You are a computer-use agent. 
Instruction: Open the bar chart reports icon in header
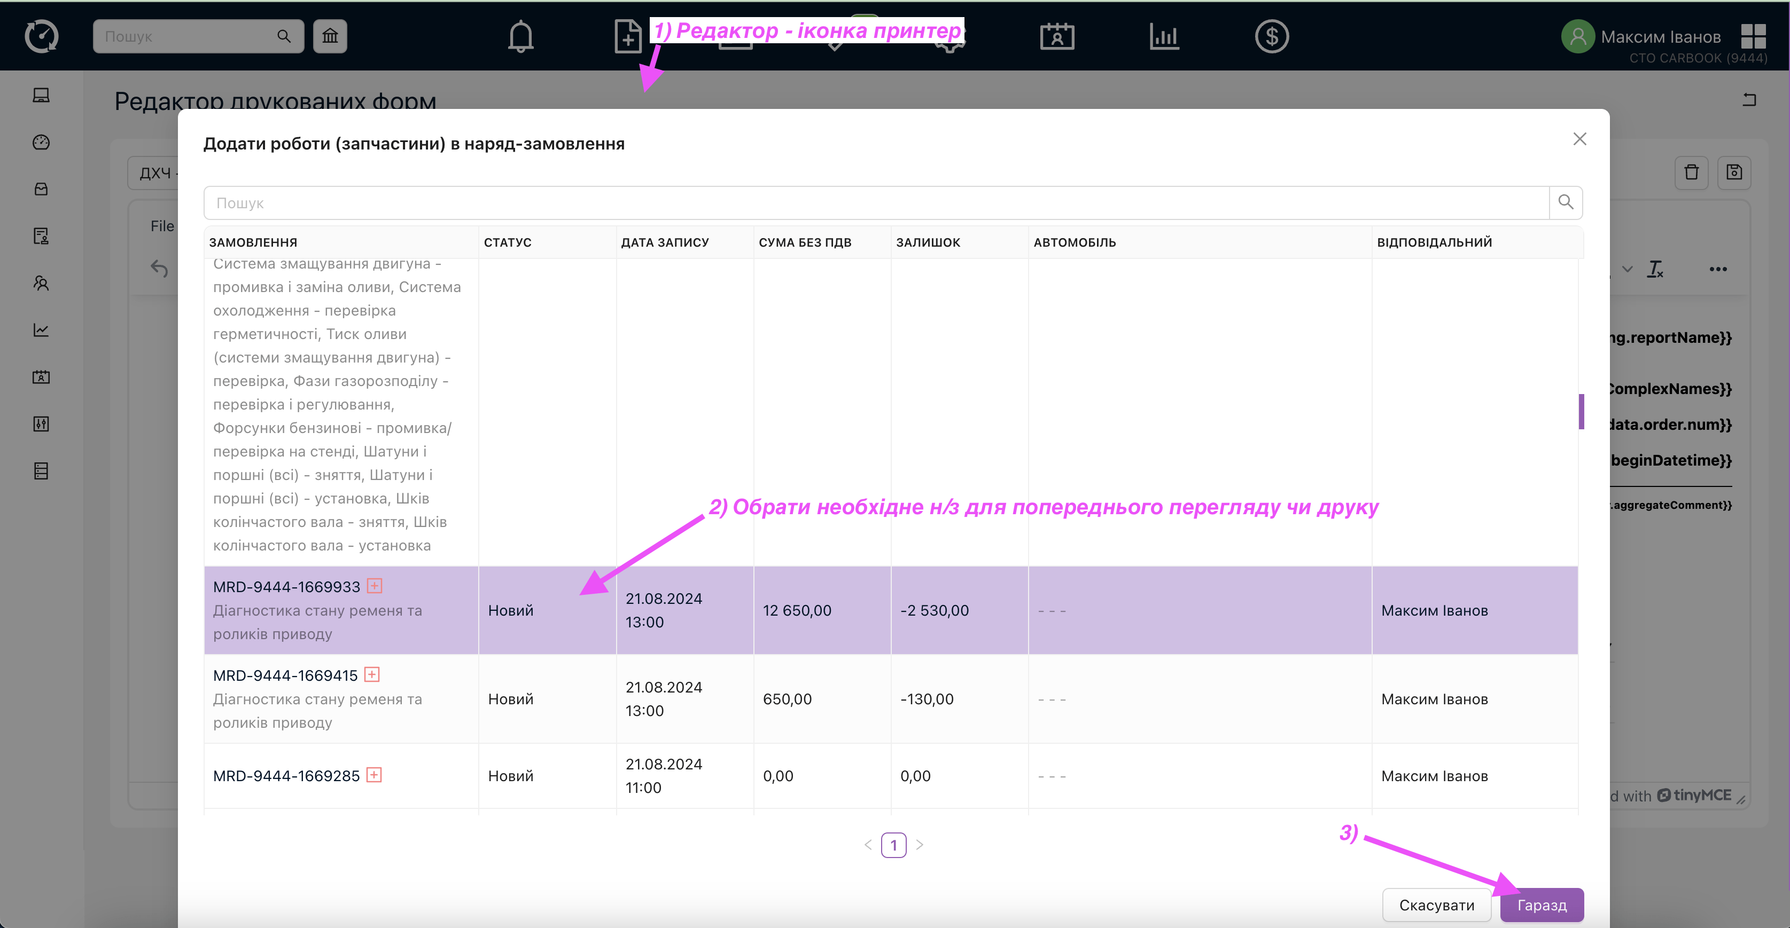(1164, 36)
